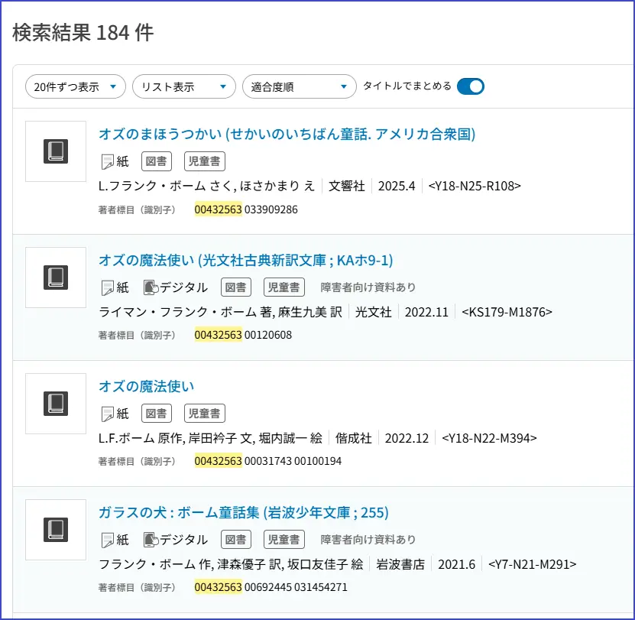635x620 pixels.
Task: Click paper icon under first オズのまほうつかい title
Action: pos(108,161)
